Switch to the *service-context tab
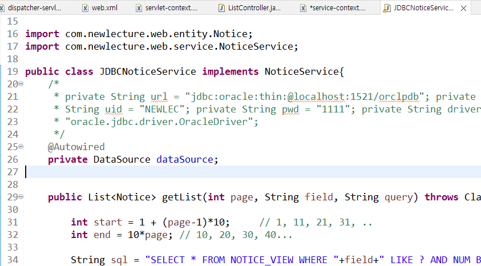 coord(337,8)
